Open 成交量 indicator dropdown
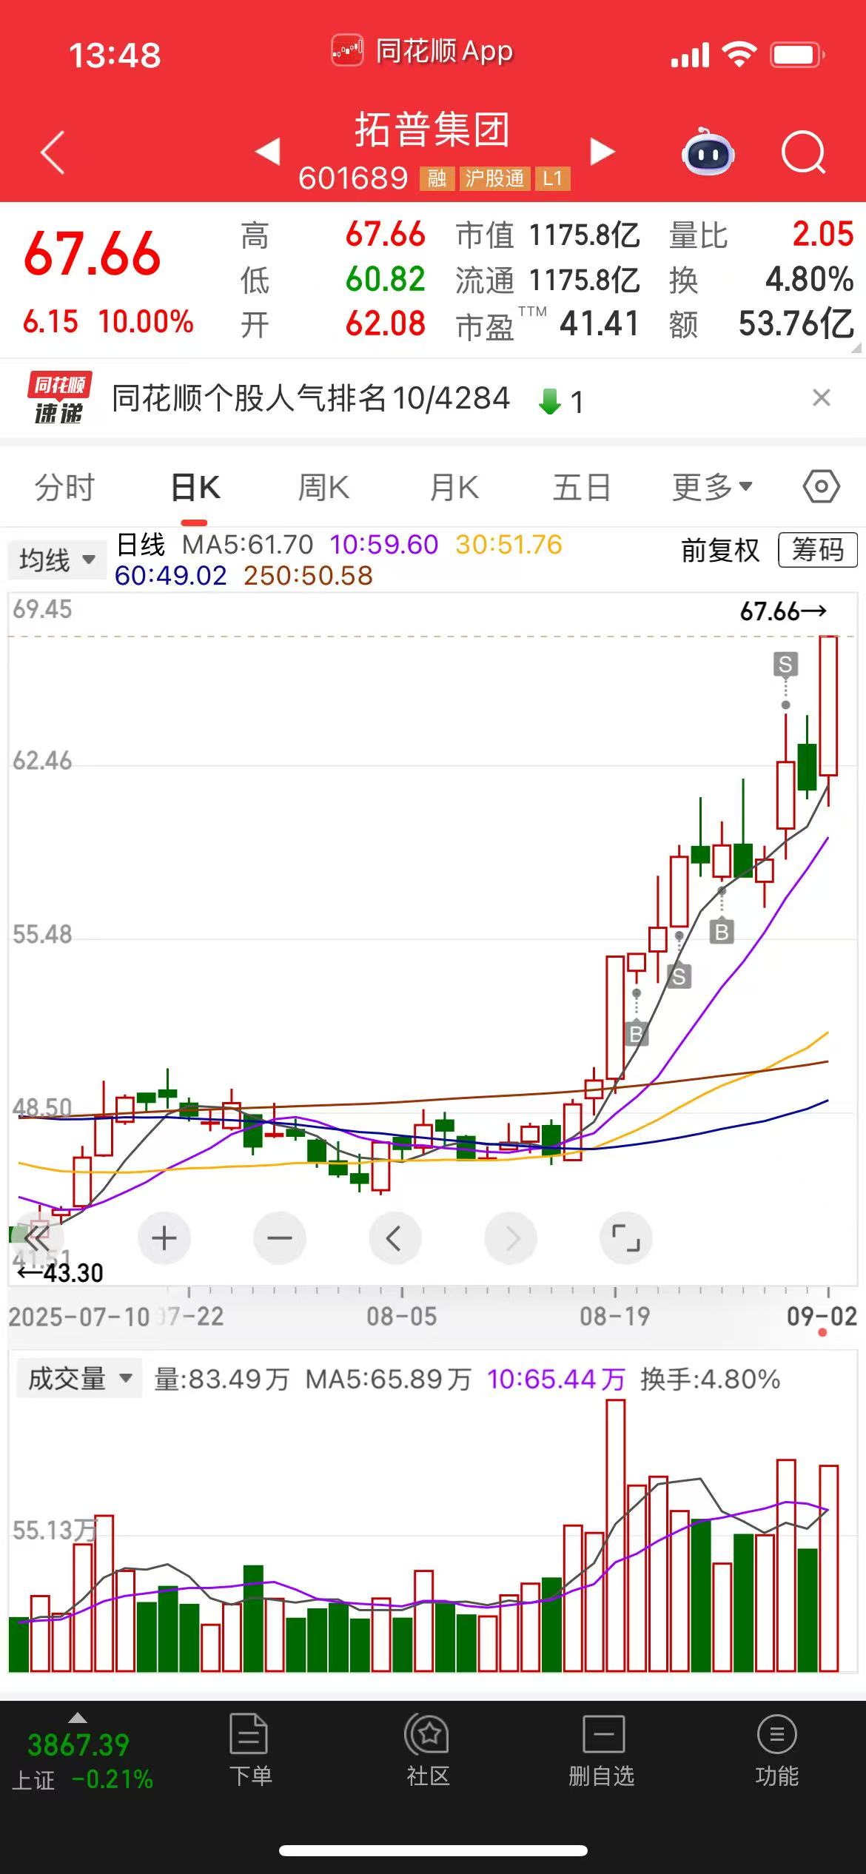This screenshot has height=1874, width=866. point(78,1379)
